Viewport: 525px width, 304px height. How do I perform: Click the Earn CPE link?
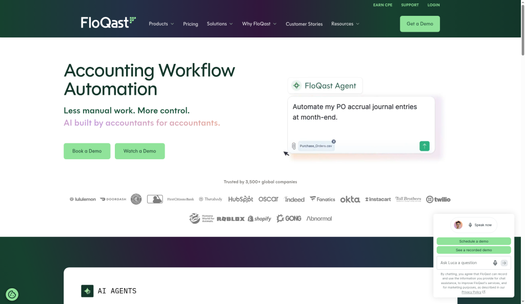pyautogui.click(x=382, y=5)
